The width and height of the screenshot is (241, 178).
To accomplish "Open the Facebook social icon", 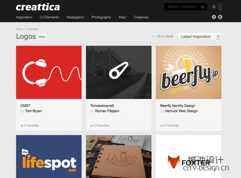I will [x=214, y=17].
